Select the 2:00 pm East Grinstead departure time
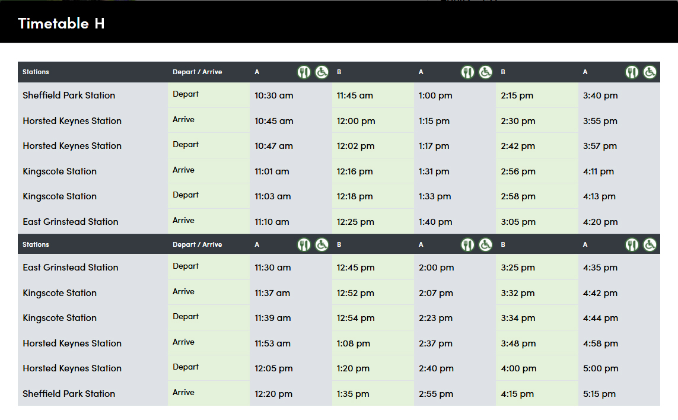 click(x=436, y=268)
